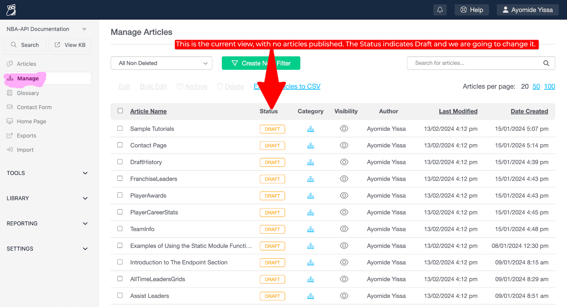Click category icon for TeamInfo
Viewport: 567px width, 307px height.
(311, 229)
